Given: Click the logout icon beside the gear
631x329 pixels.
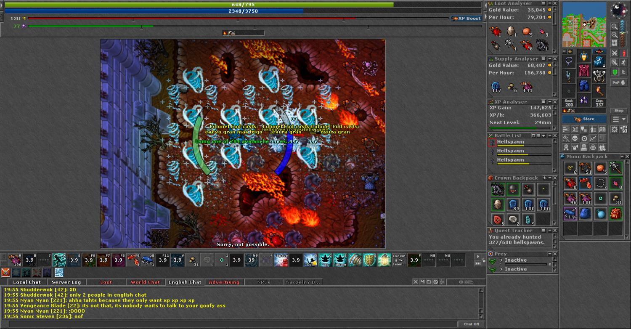Looking at the screenshot, I should point(623,129).
